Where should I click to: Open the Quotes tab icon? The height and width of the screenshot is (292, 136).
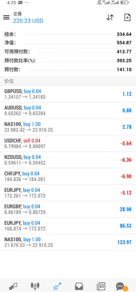13,286
